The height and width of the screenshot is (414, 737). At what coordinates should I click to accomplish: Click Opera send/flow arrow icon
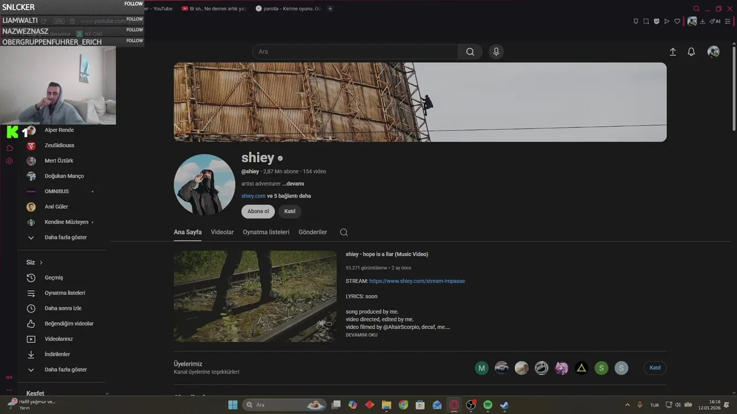[x=667, y=21]
